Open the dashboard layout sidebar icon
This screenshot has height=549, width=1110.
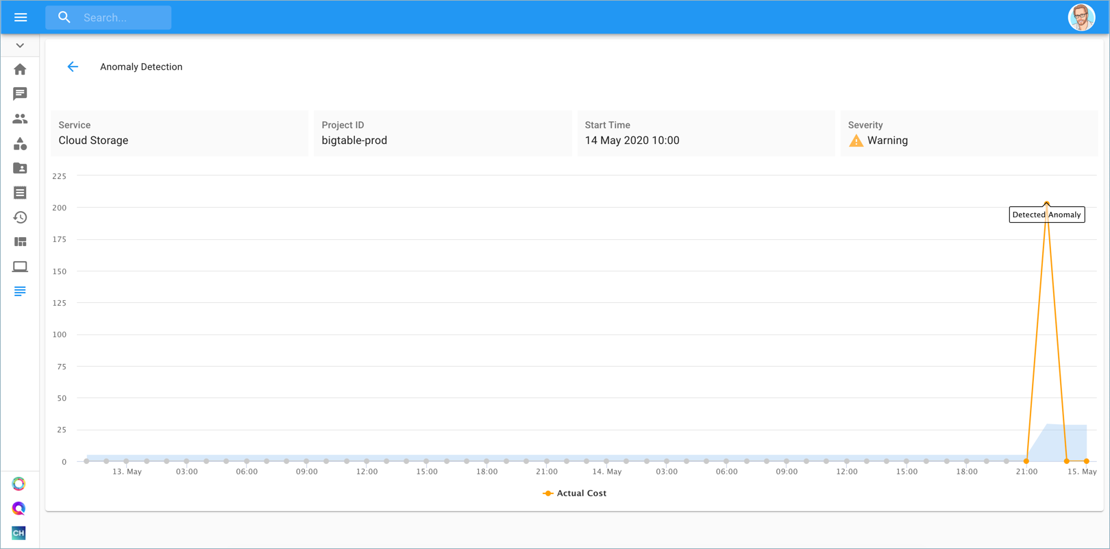click(20, 242)
